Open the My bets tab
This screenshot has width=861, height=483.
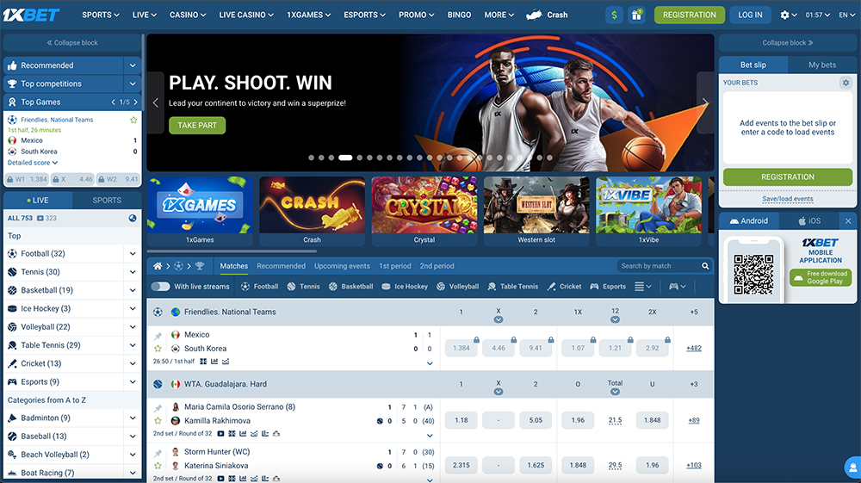822,65
